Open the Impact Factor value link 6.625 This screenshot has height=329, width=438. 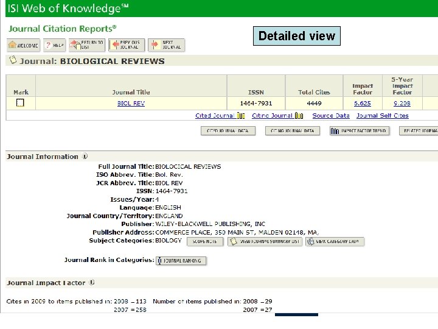363,103
